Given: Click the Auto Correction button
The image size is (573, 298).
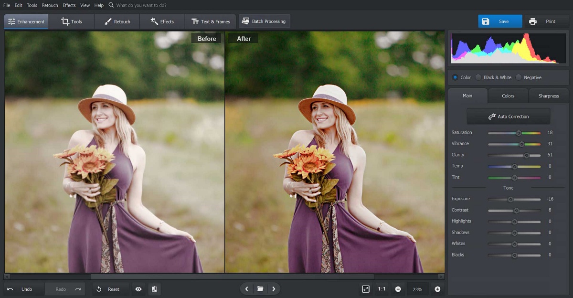Looking at the screenshot, I should (x=508, y=116).
